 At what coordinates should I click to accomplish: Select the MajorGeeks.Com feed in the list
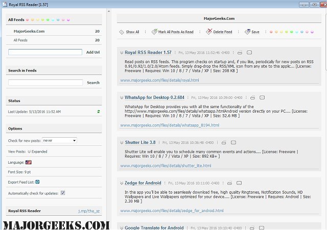pos(54,31)
